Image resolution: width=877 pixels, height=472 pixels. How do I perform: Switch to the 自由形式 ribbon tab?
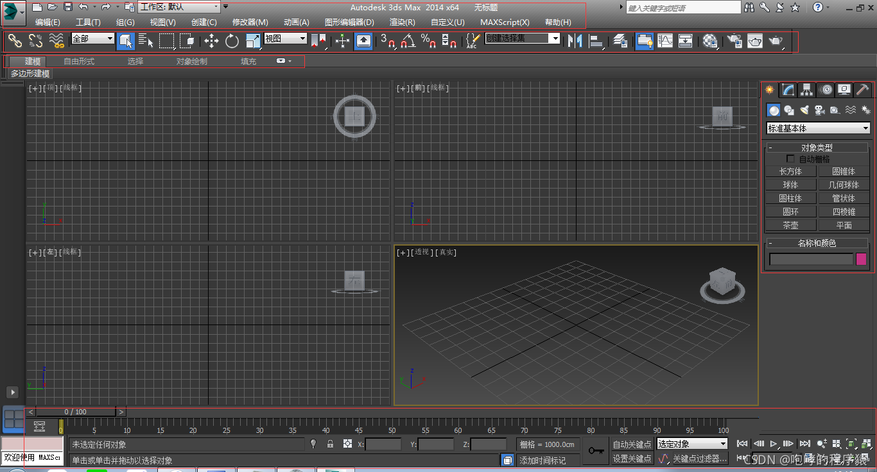point(79,62)
